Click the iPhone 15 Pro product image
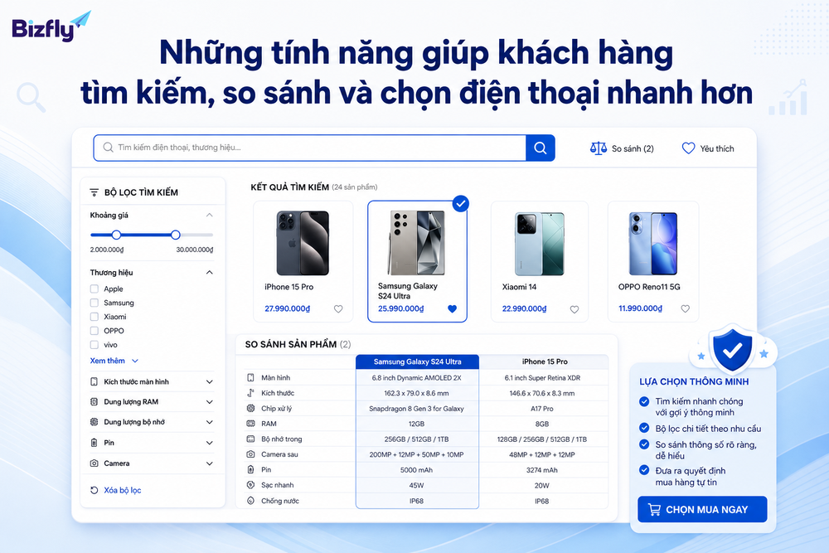829x553 pixels. click(303, 243)
